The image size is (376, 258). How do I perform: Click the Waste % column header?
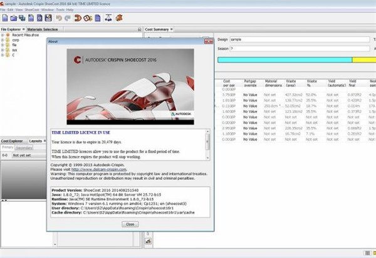pyautogui.click(x=311, y=83)
